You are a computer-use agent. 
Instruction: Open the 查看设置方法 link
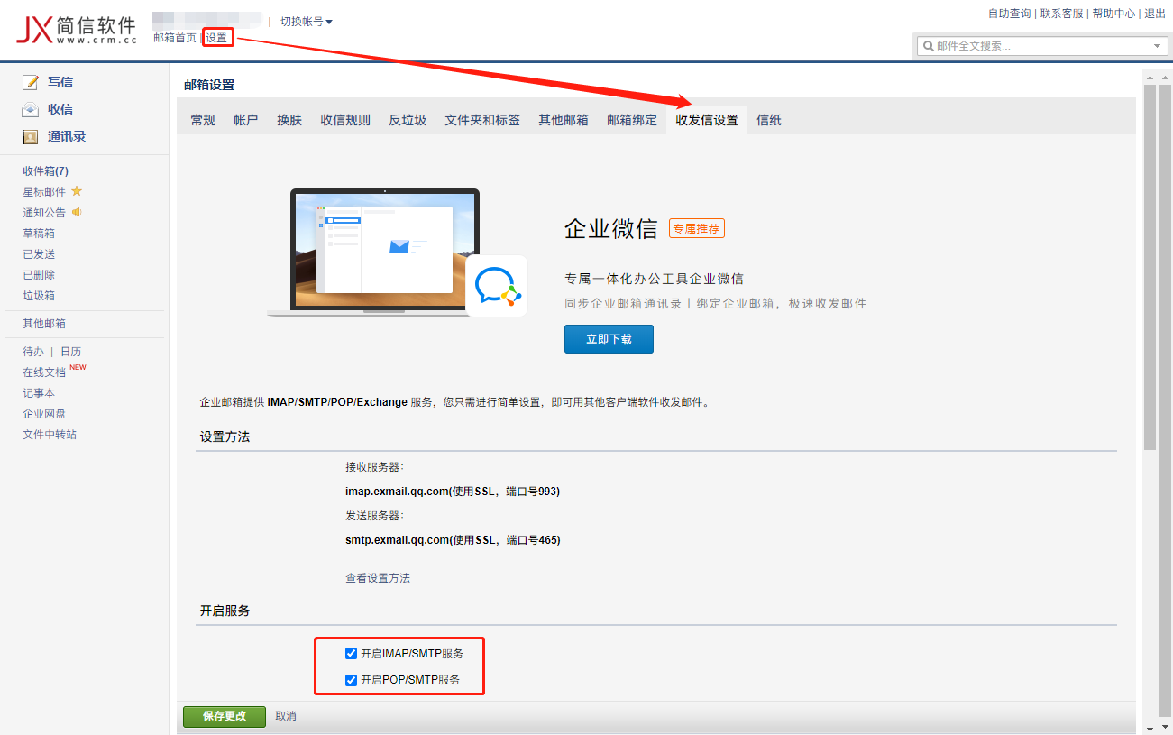378,578
